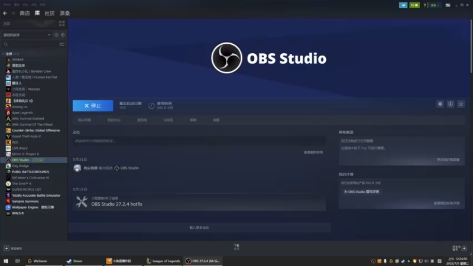Select Bomber Crew in the library list
The image size is (473, 266).
coord(31,71)
